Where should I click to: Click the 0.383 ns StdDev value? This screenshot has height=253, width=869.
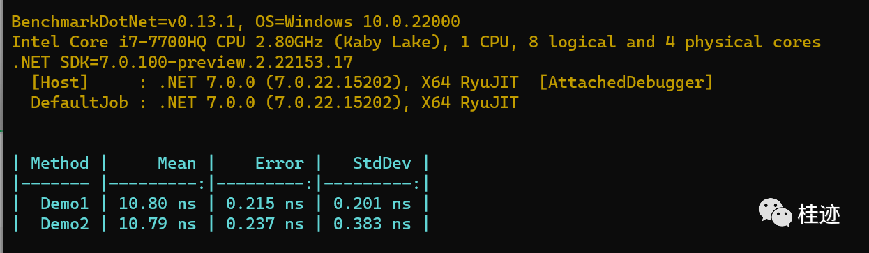click(372, 224)
